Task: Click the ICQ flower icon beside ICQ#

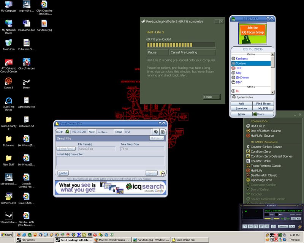Action: point(67,132)
